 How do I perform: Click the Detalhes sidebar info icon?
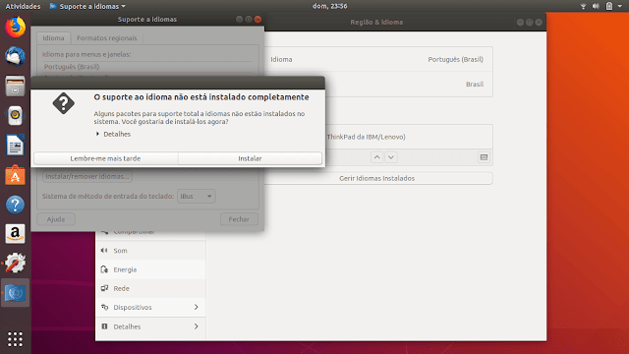pos(104,326)
